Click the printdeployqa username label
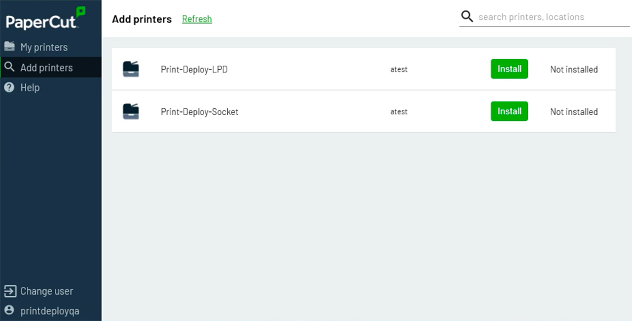The width and height of the screenshot is (632, 321). (49, 311)
